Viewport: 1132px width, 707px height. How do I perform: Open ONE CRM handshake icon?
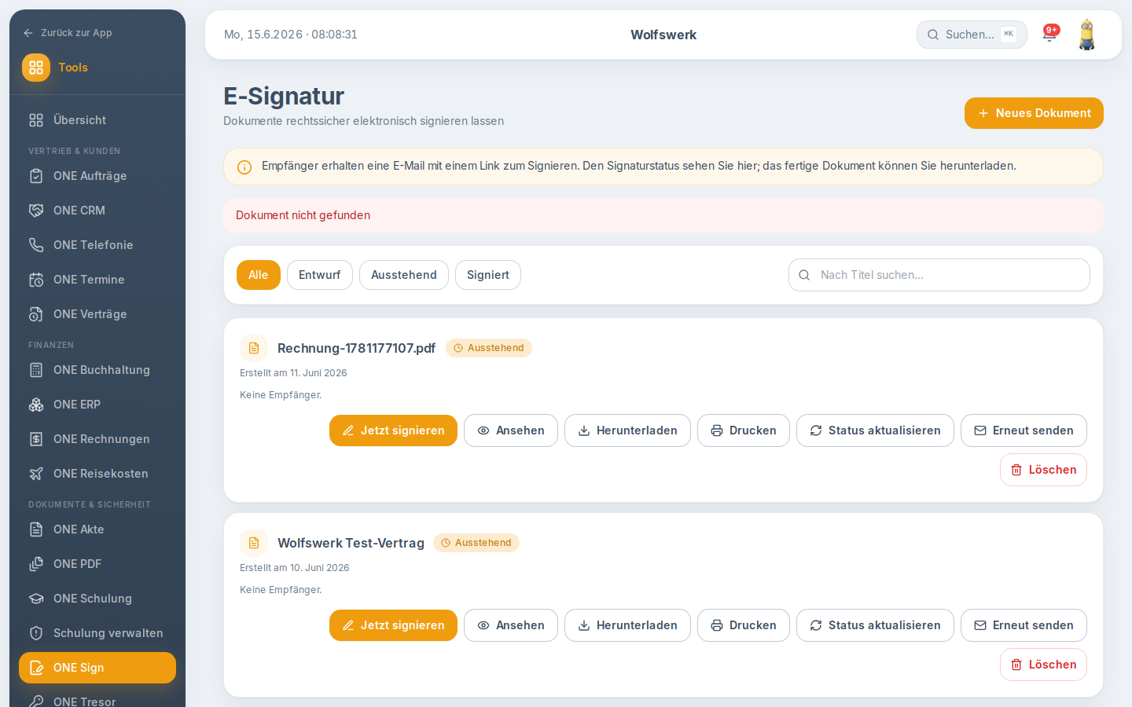[x=36, y=211]
